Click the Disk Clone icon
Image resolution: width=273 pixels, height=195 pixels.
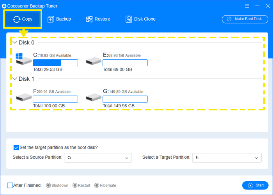pyautogui.click(x=129, y=19)
